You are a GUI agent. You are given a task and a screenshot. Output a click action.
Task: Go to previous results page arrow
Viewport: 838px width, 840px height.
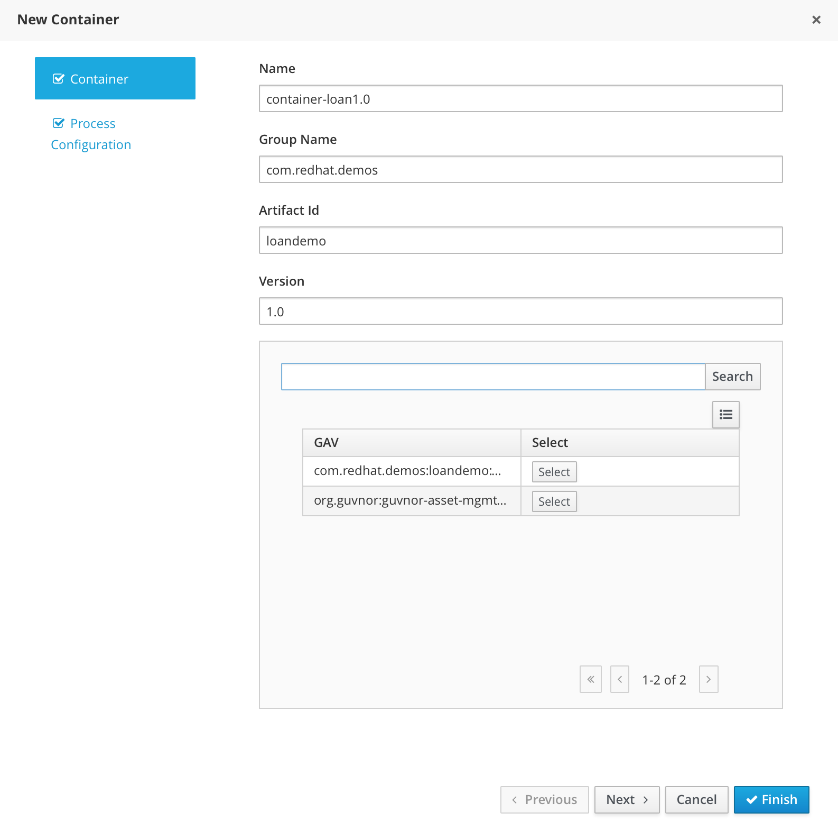tap(620, 679)
